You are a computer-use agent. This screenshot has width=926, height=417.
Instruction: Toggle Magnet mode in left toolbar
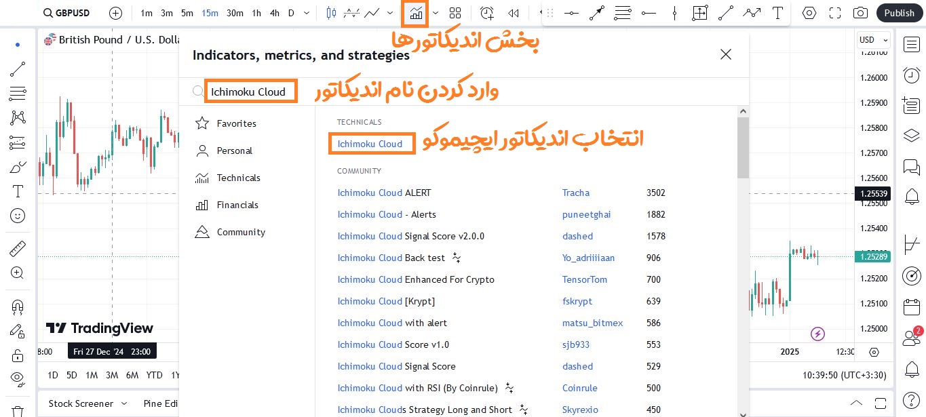coord(18,306)
